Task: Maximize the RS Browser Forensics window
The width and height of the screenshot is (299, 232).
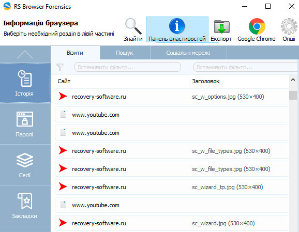Action: click(268, 6)
